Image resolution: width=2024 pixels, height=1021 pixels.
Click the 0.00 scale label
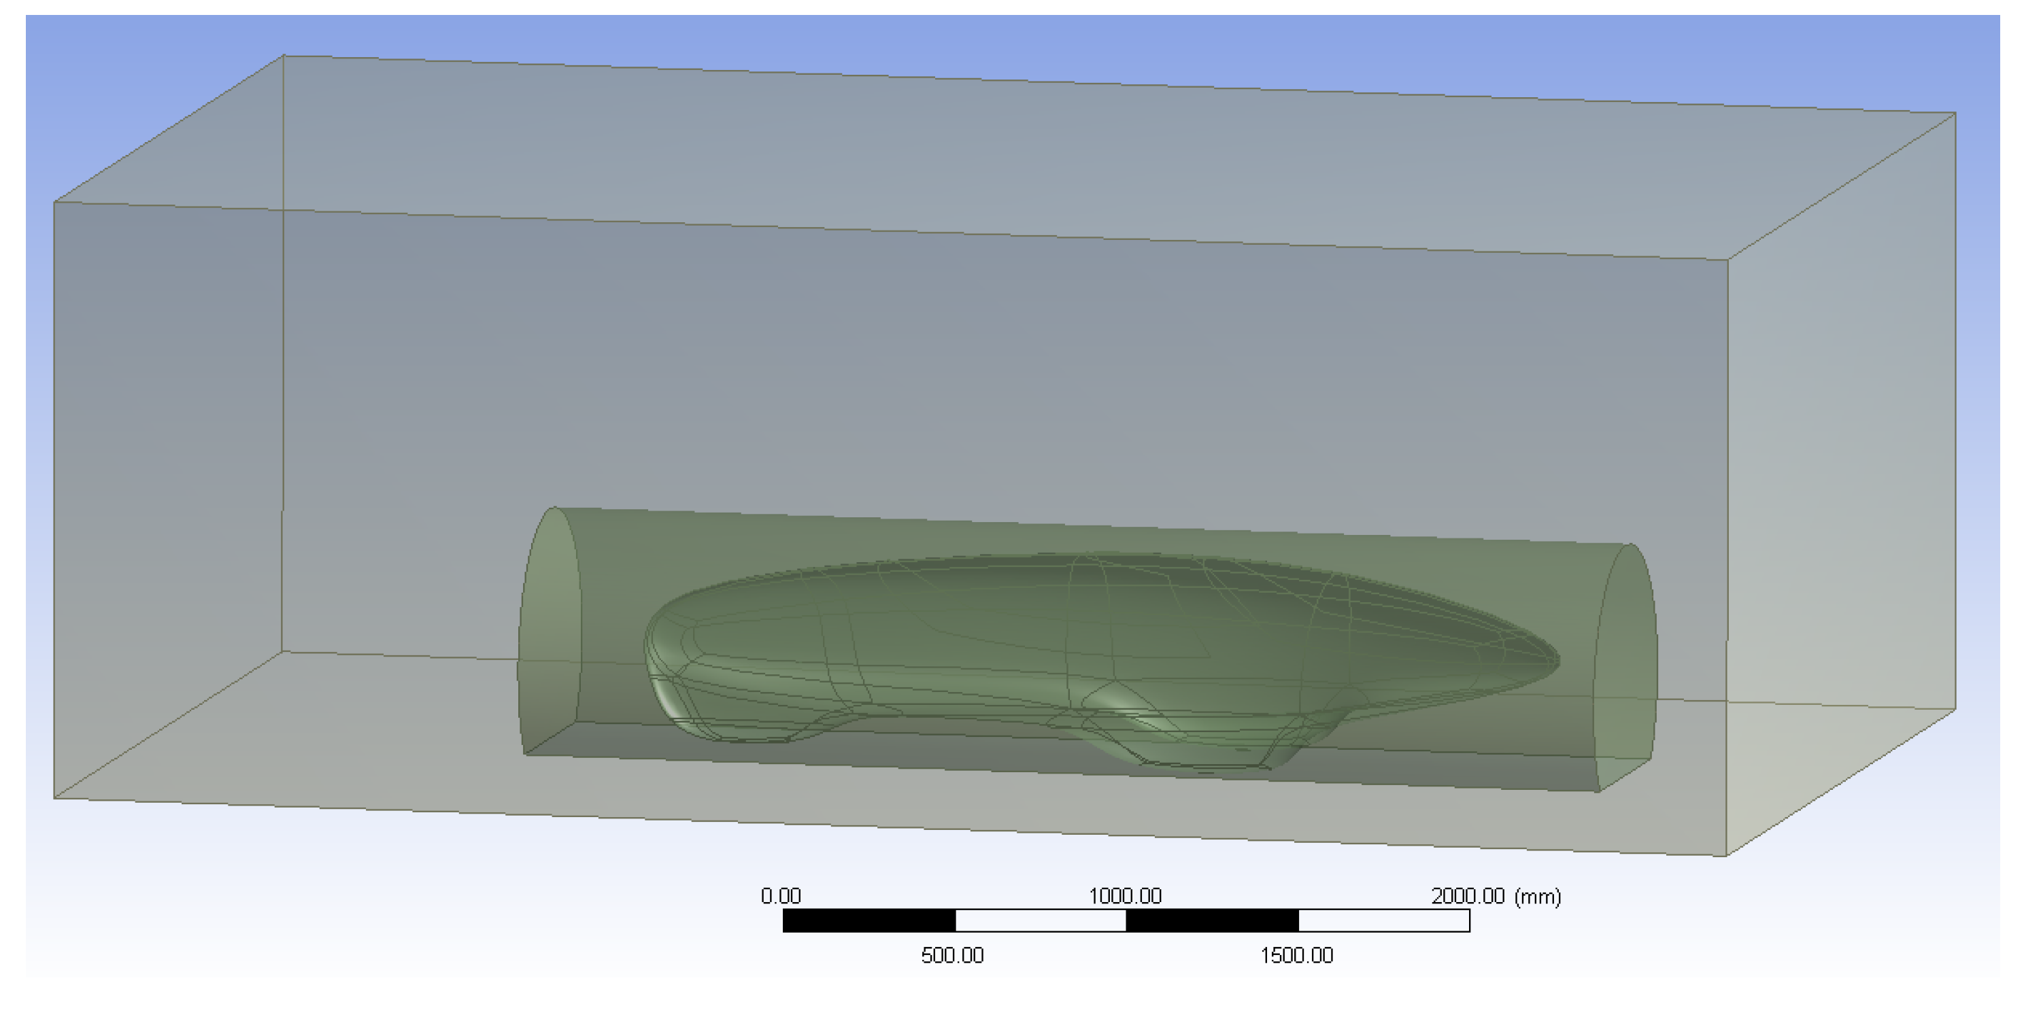pyautogui.click(x=780, y=896)
